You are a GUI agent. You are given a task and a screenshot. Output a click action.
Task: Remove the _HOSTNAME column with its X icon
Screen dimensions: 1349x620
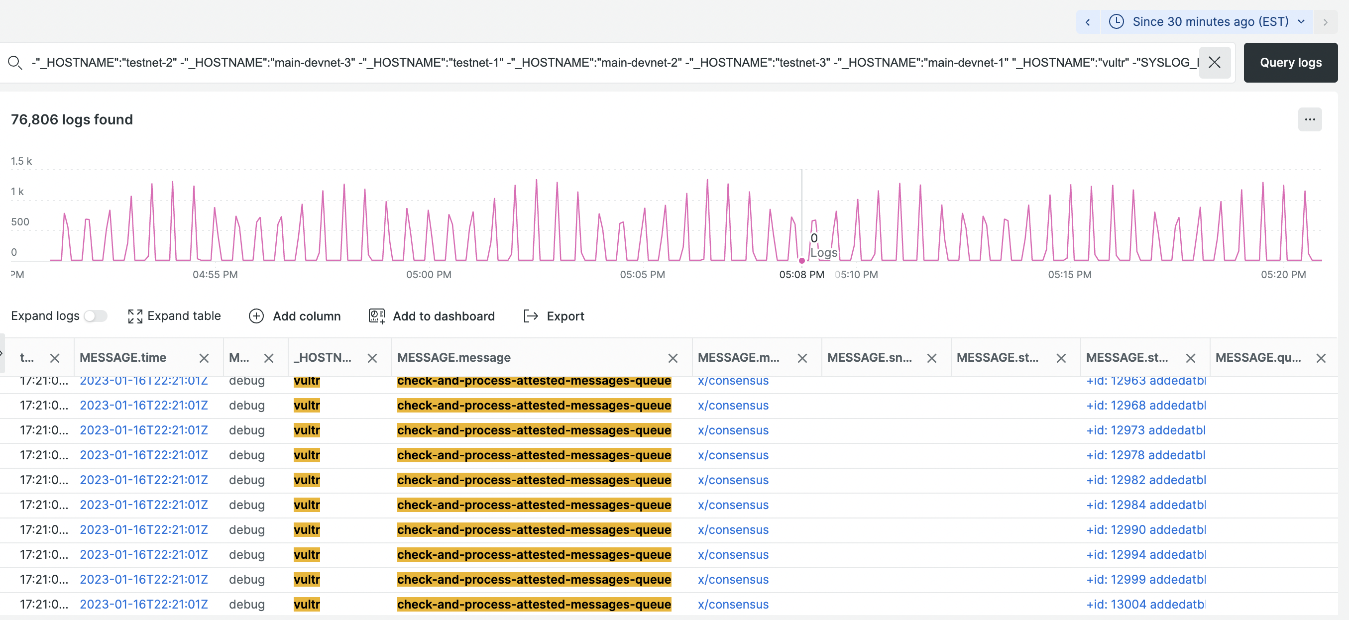pyautogui.click(x=372, y=358)
